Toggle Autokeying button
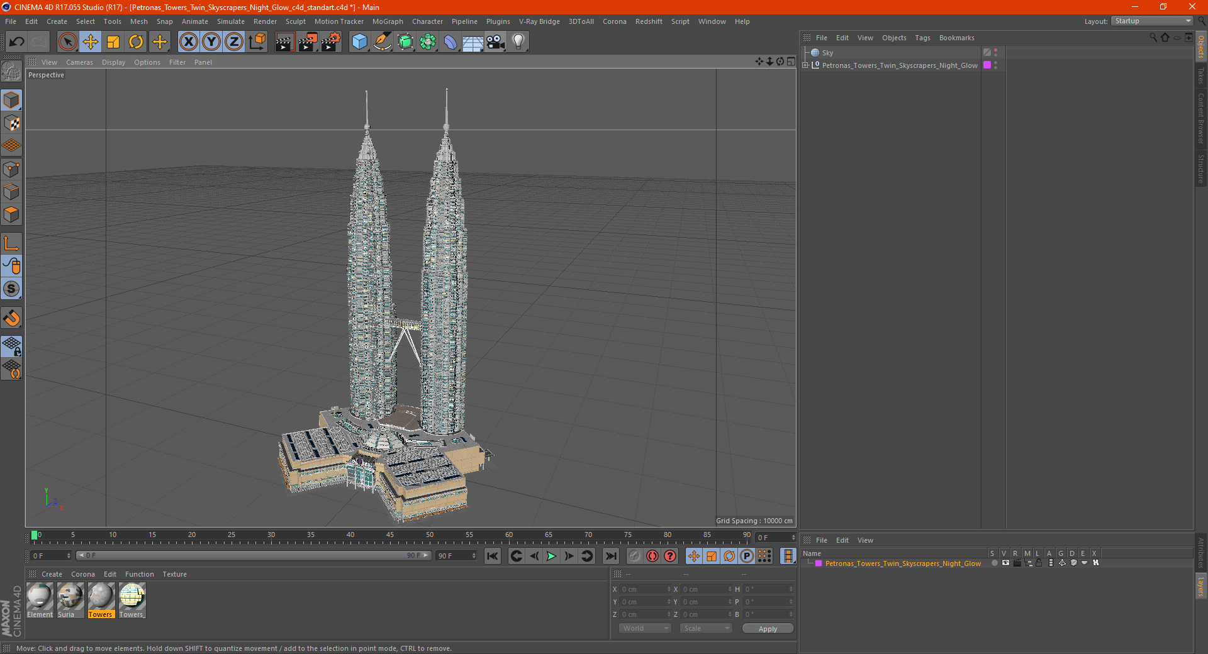The height and width of the screenshot is (654, 1208). pos(652,556)
